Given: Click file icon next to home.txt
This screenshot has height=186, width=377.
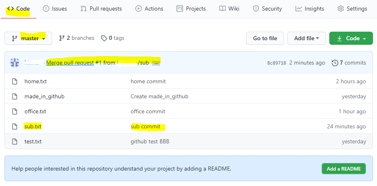Looking at the screenshot, I should [15, 82].
